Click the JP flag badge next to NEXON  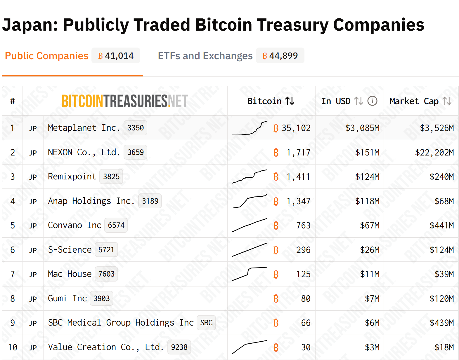pos(33,152)
